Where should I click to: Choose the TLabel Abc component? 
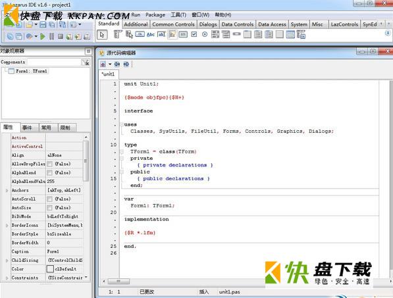coord(151,34)
